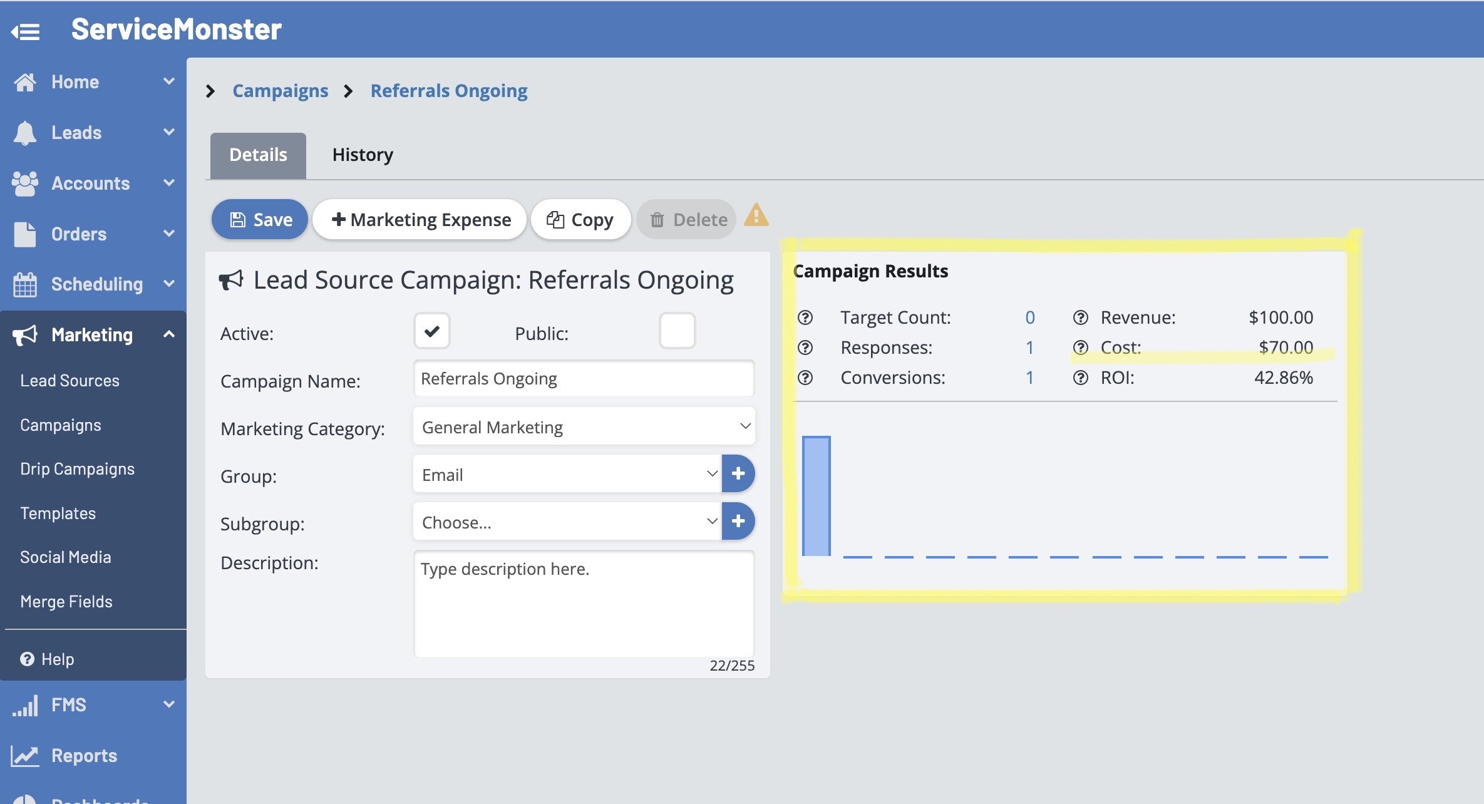
Task: Click the Campaigns breadcrumb link
Action: click(280, 91)
